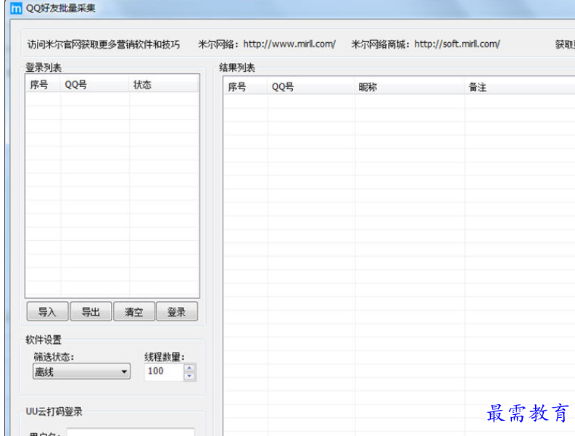Decrease 线程数量 with the down arrow
575x436 pixels.
tap(189, 377)
